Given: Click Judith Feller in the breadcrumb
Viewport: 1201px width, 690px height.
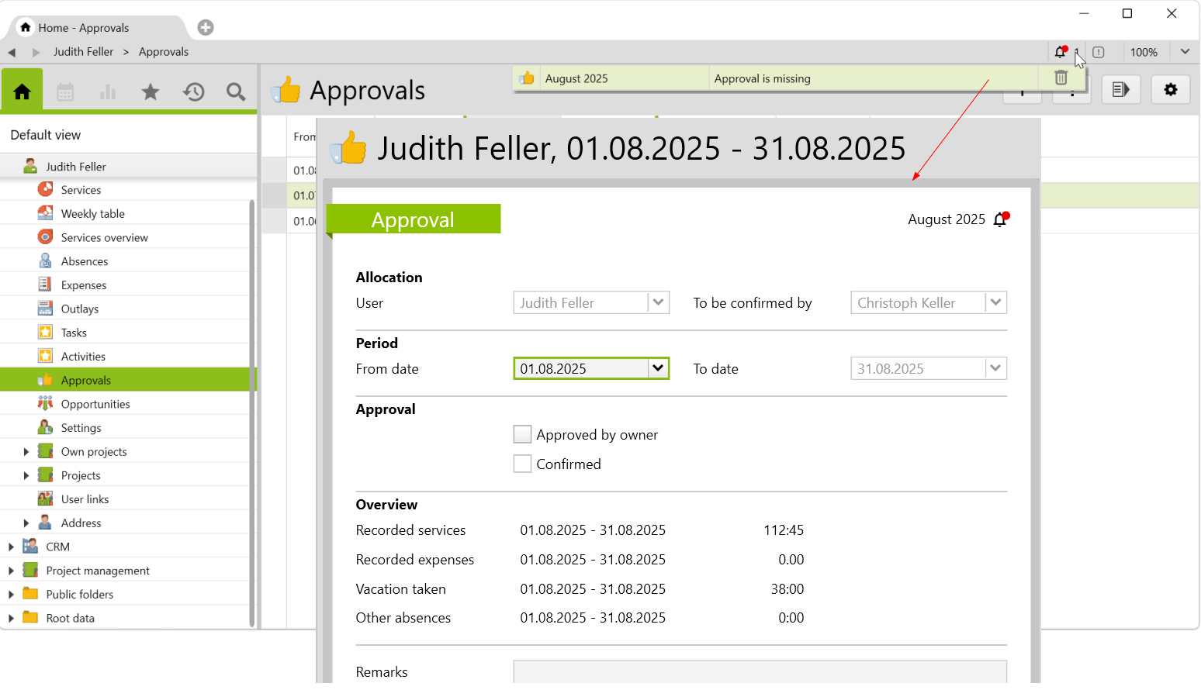Looking at the screenshot, I should click(x=83, y=52).
